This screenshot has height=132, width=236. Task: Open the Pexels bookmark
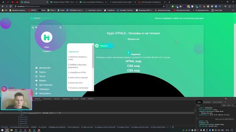tap(61, 10)
